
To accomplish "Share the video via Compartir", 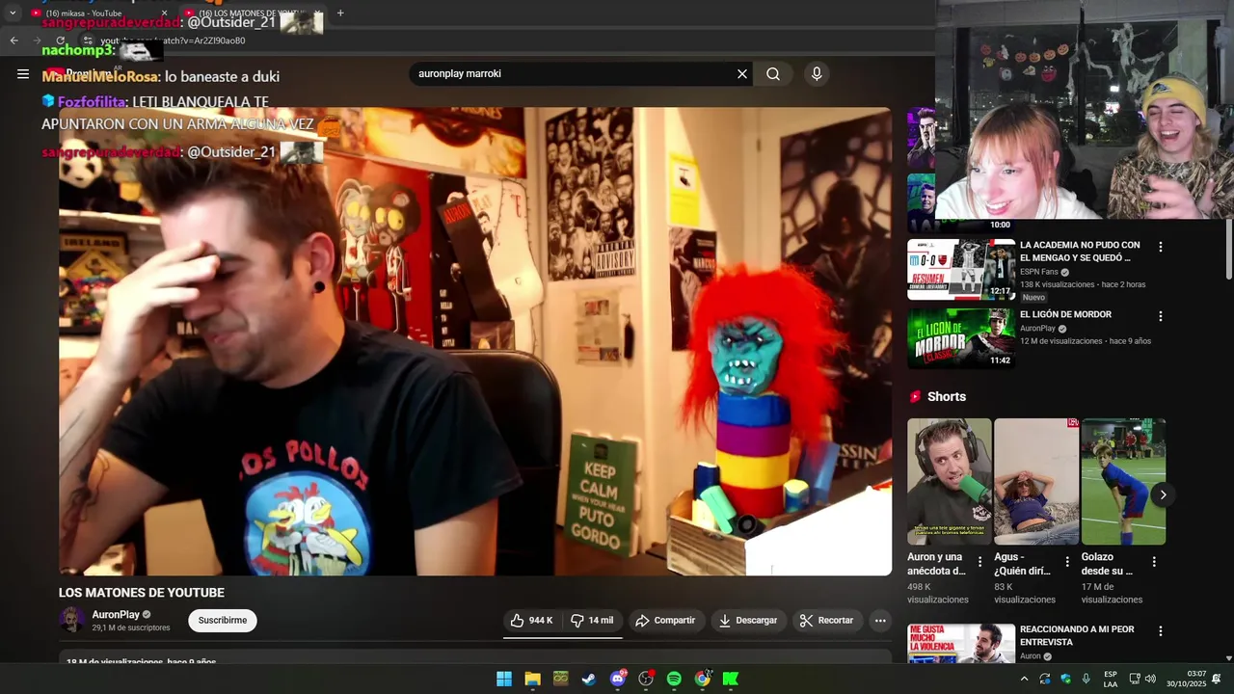I will (665, 621).
